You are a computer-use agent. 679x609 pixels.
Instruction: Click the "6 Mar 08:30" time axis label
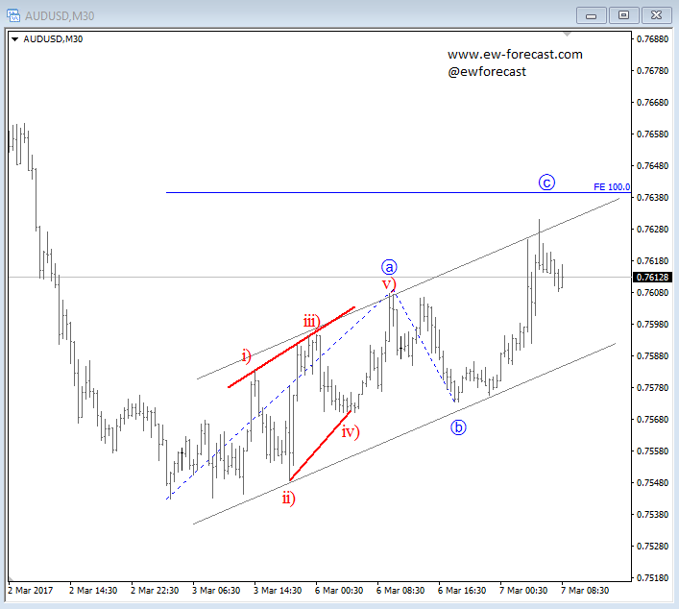[x=400, y=591]
